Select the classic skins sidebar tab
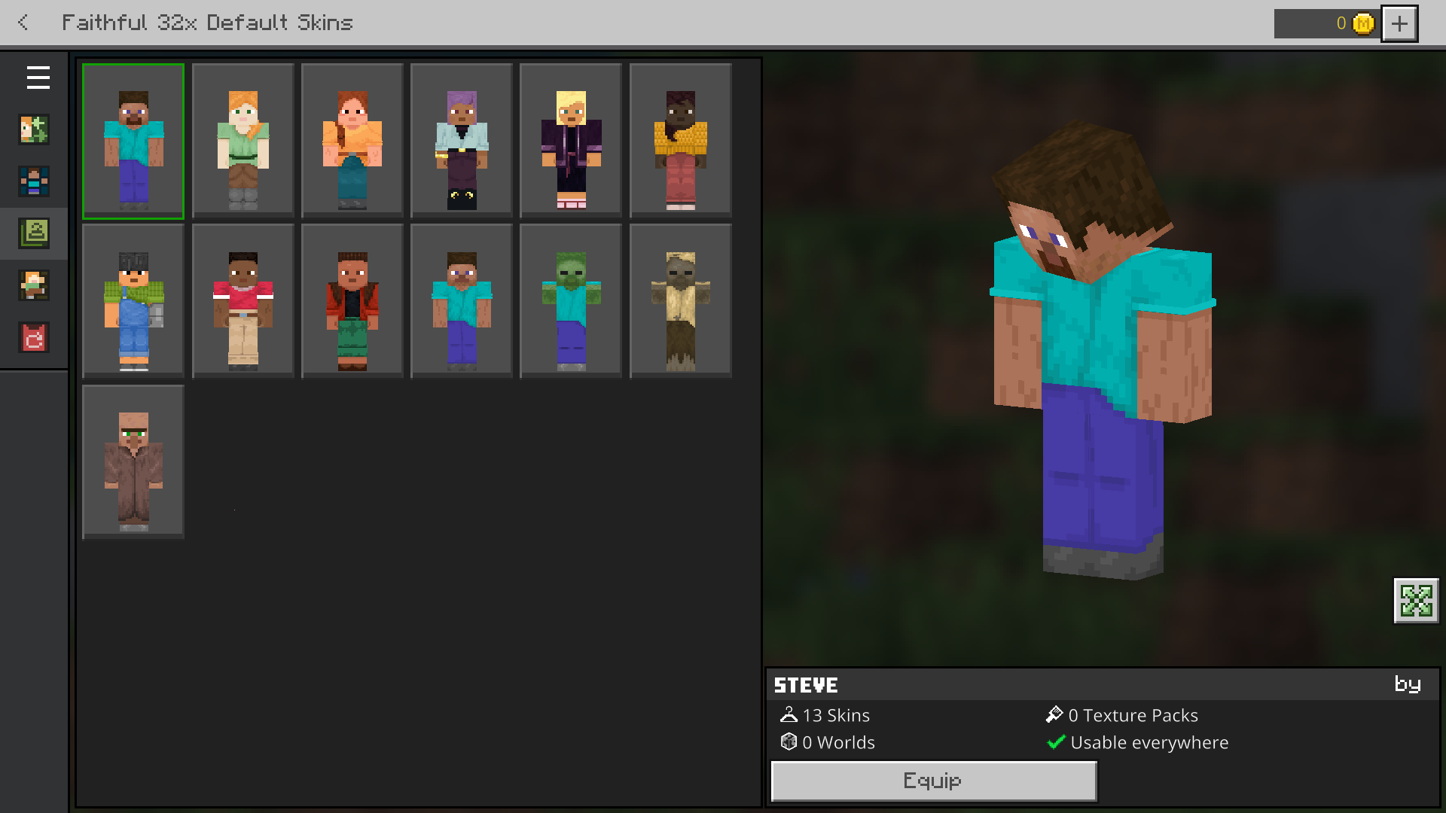Screen dimensions: 1446x813 [x=34, y=233]
